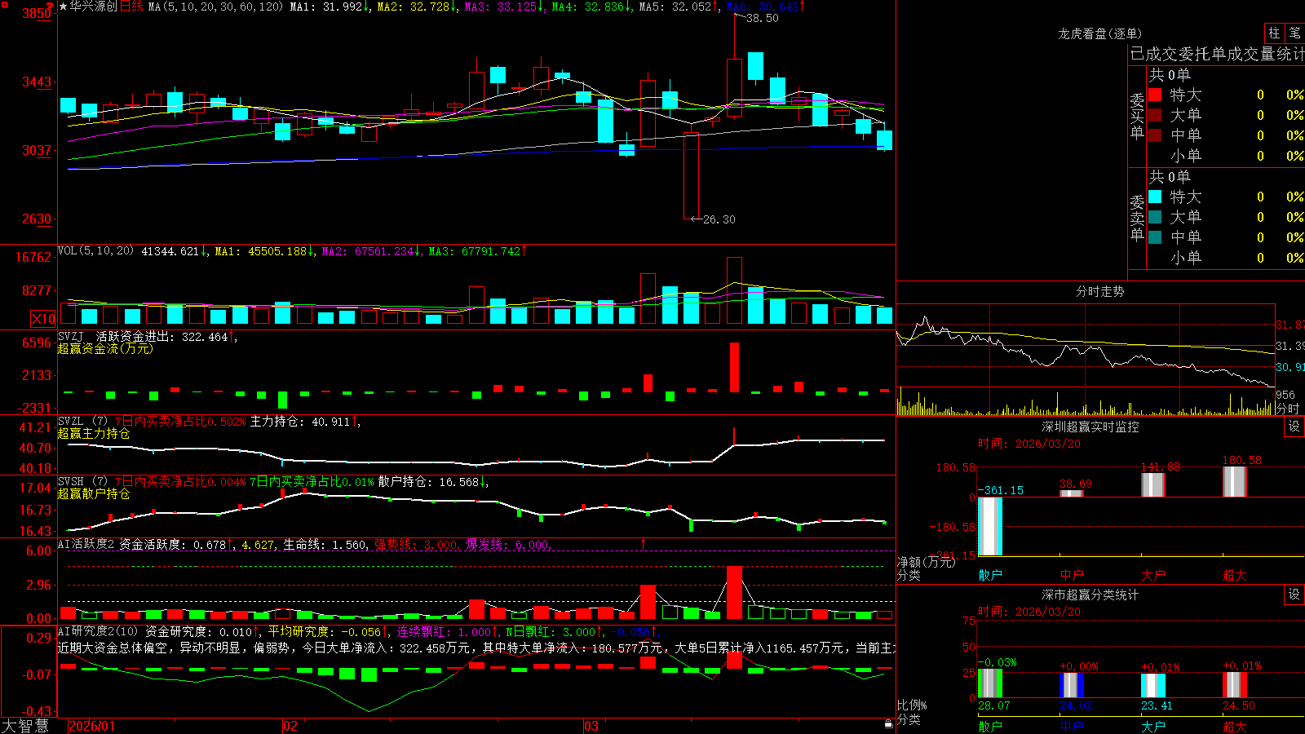Click the 超大 category in 实时监控 chart
Screen dimensions: 1305x734
click(x=1235, y=575)
